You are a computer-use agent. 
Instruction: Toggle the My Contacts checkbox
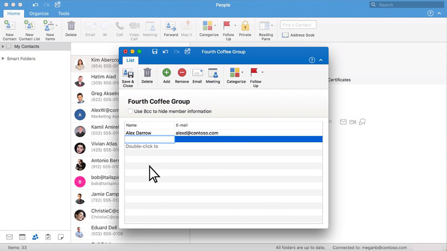[9, 47]
